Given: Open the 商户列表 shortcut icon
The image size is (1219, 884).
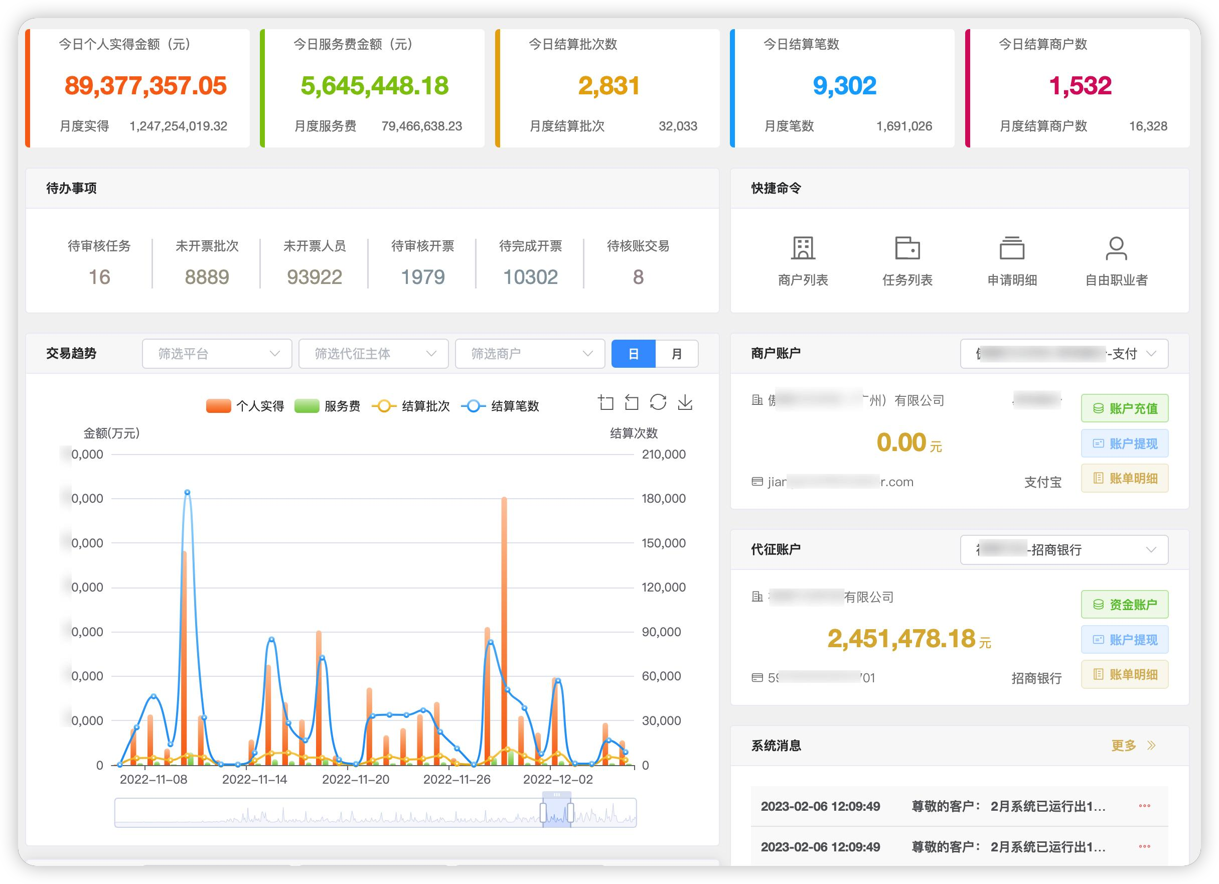Looking at the screenshot, I should [803, 249].
